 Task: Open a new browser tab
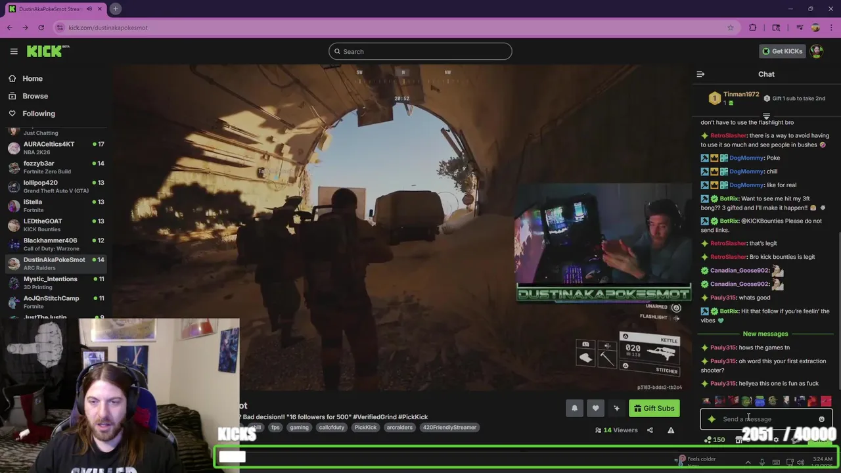115,9
